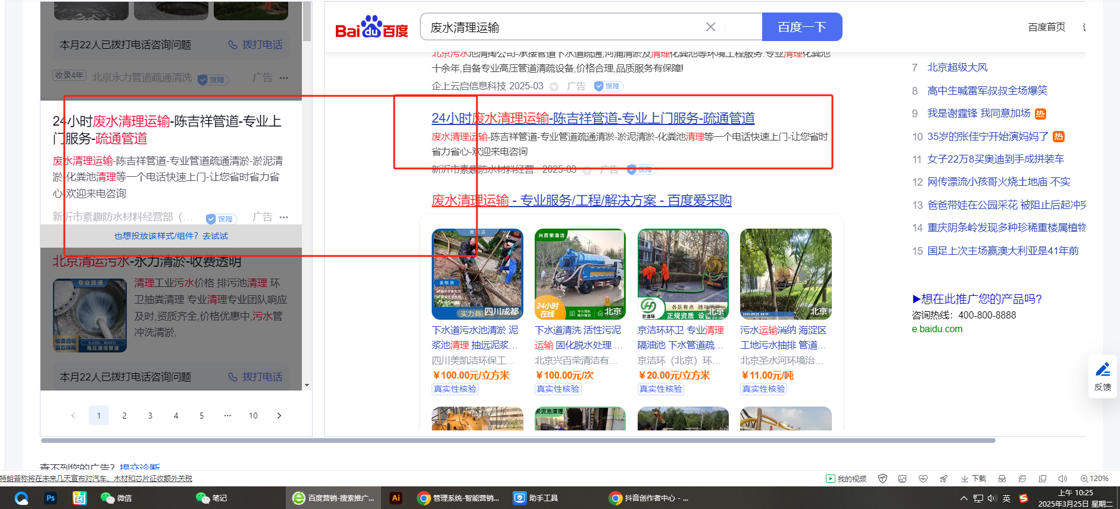The image size is (1120, 509).
Task: Select page 2 in the preview pagination
Action: pos(124,416)
